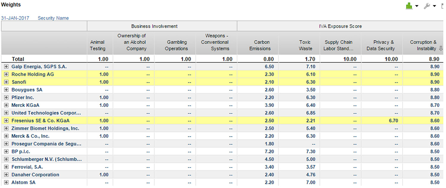Expand the Galp Energia, SGPS S.A. row

(x=6, y=67)
